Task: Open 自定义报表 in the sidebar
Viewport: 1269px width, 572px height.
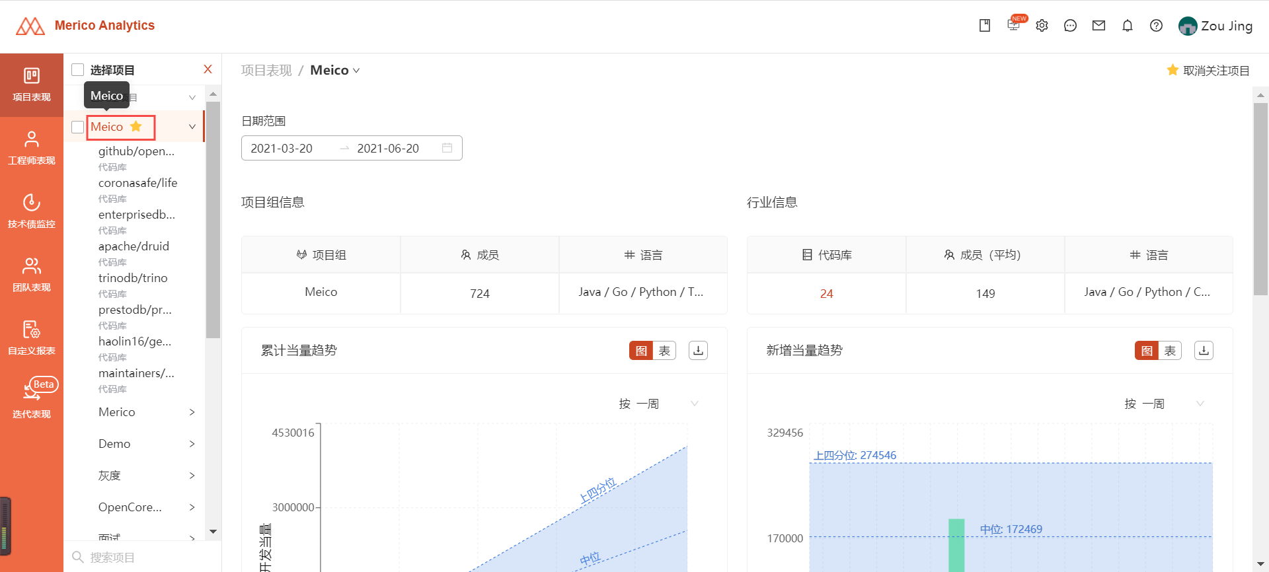Action: [32, 338]
